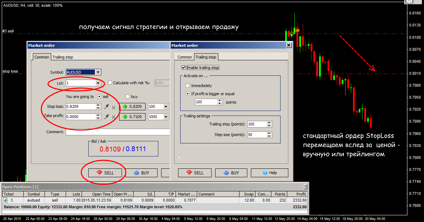This screenshot has height=222, width=424.
Task: Click the Take profit eyedropper picker icon
Action: (x=106, y=117)
